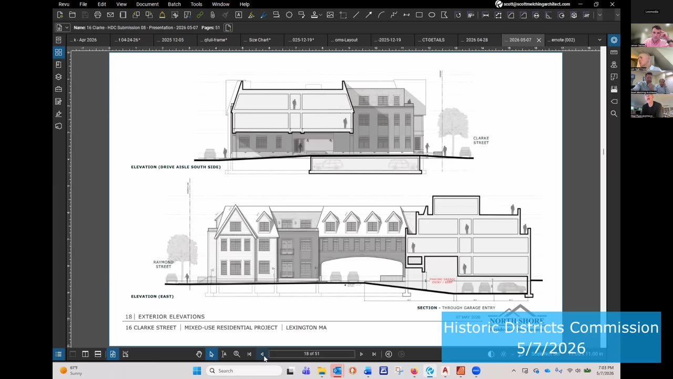Open the Tools menu
Screen dimensions: 673x379
click(196, 4)
